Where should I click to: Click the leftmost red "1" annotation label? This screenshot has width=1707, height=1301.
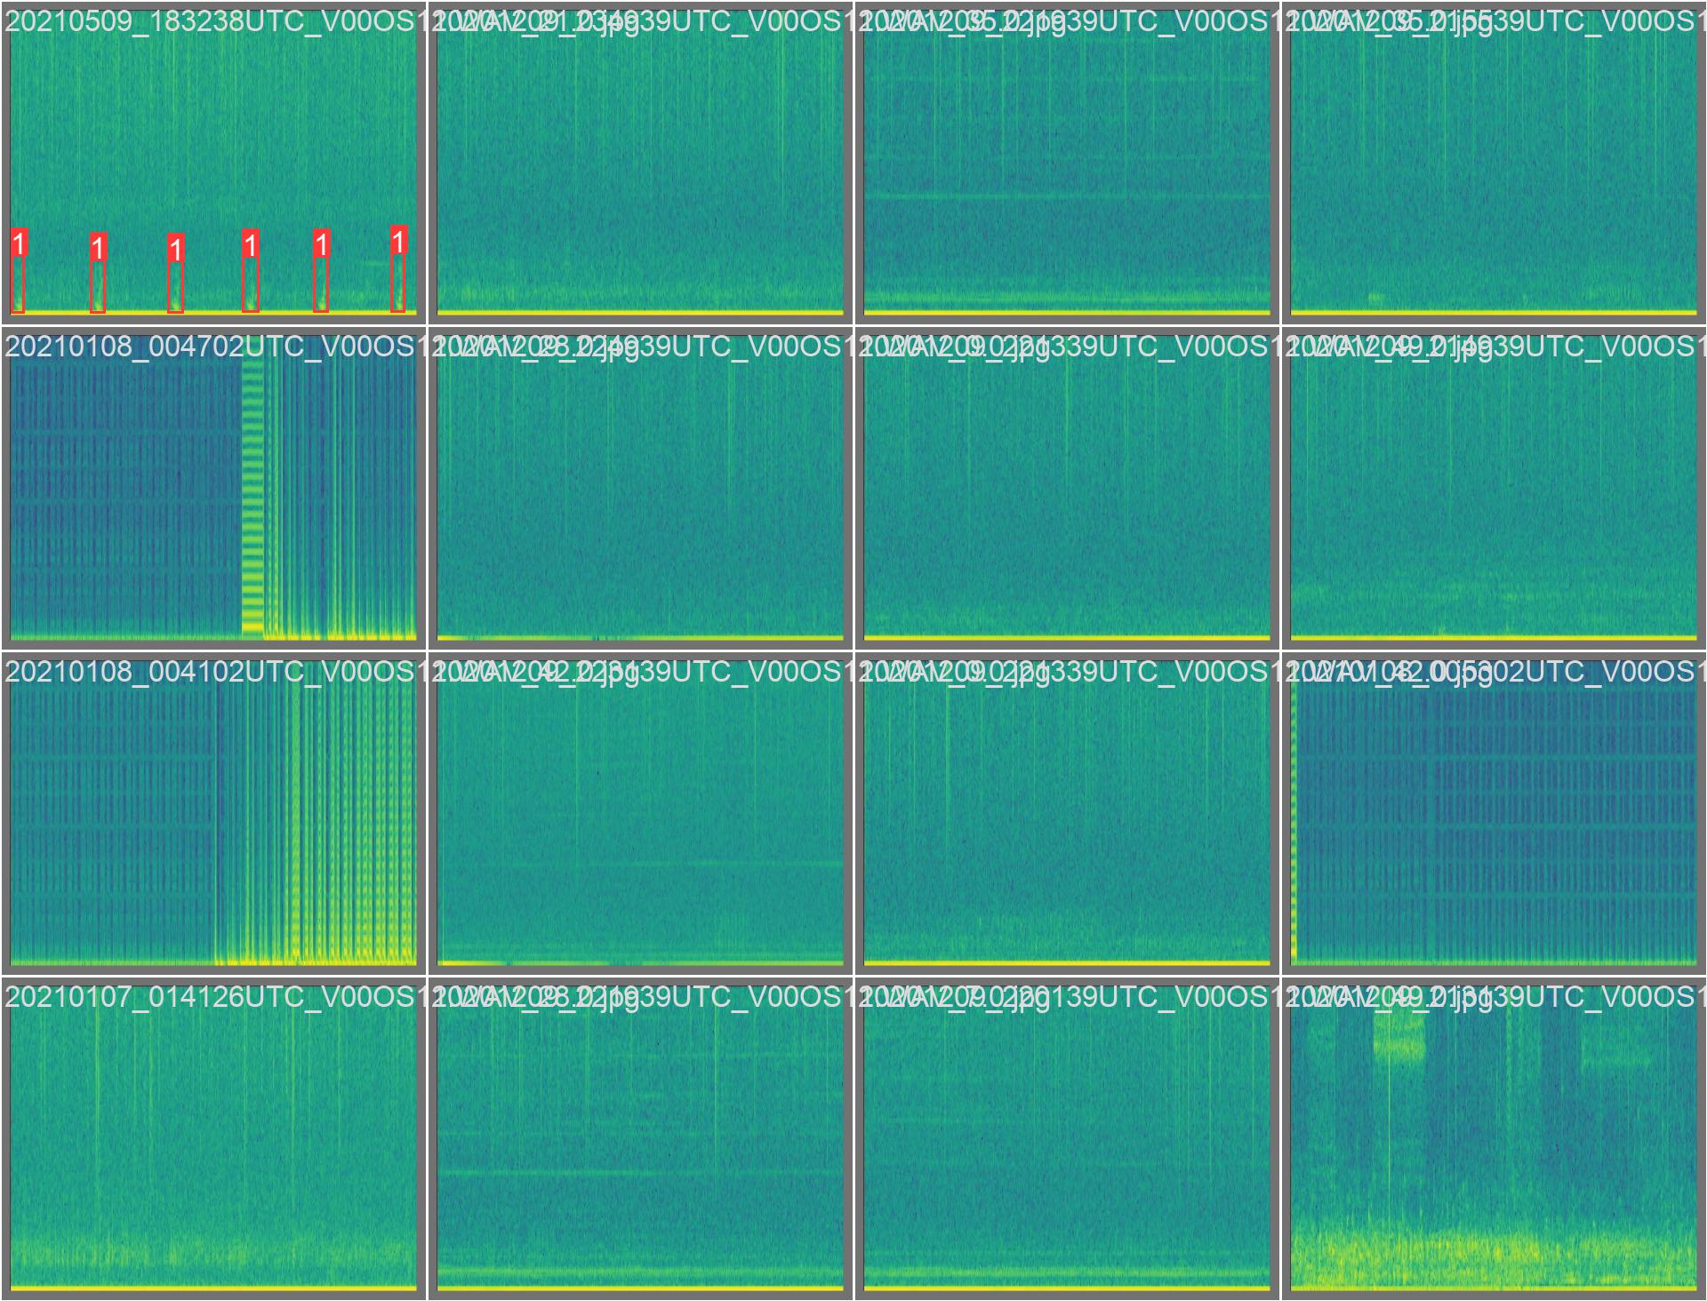[19, 243]
